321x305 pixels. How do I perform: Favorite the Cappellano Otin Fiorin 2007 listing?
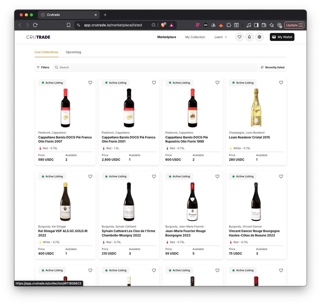(x=90, y=83)
